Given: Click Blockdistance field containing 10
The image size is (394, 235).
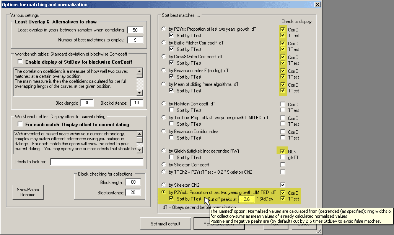Looking at the screenshot, I should 137,103.
